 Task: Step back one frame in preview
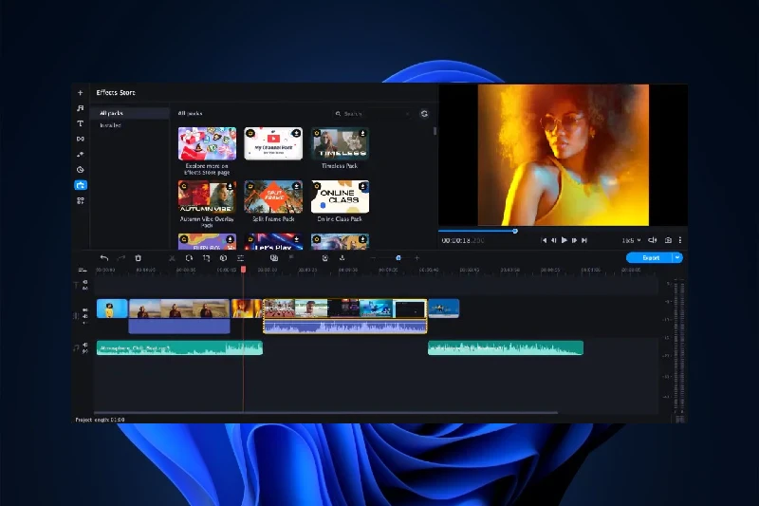(554, 240)
